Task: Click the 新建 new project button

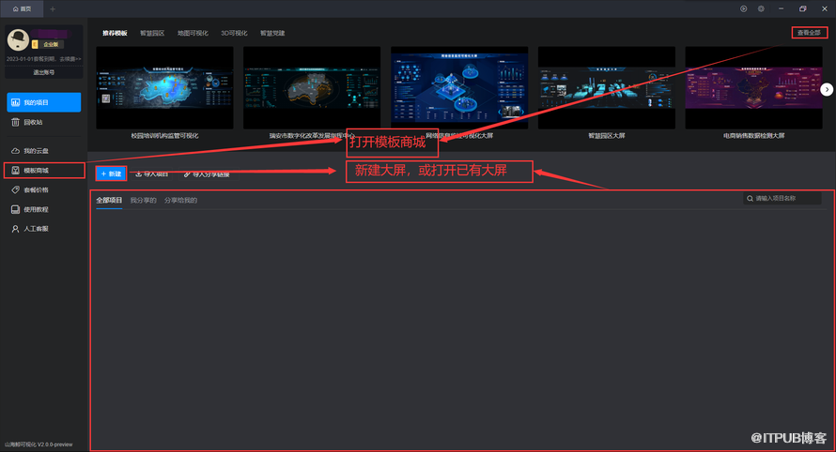Action: pyautogui.click(x=112, y=173)
